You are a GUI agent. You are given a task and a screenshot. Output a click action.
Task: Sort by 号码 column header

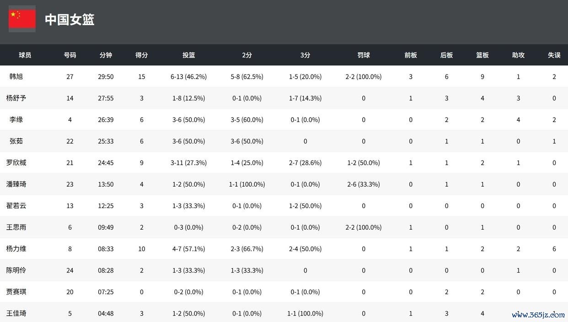pos(70,55)
